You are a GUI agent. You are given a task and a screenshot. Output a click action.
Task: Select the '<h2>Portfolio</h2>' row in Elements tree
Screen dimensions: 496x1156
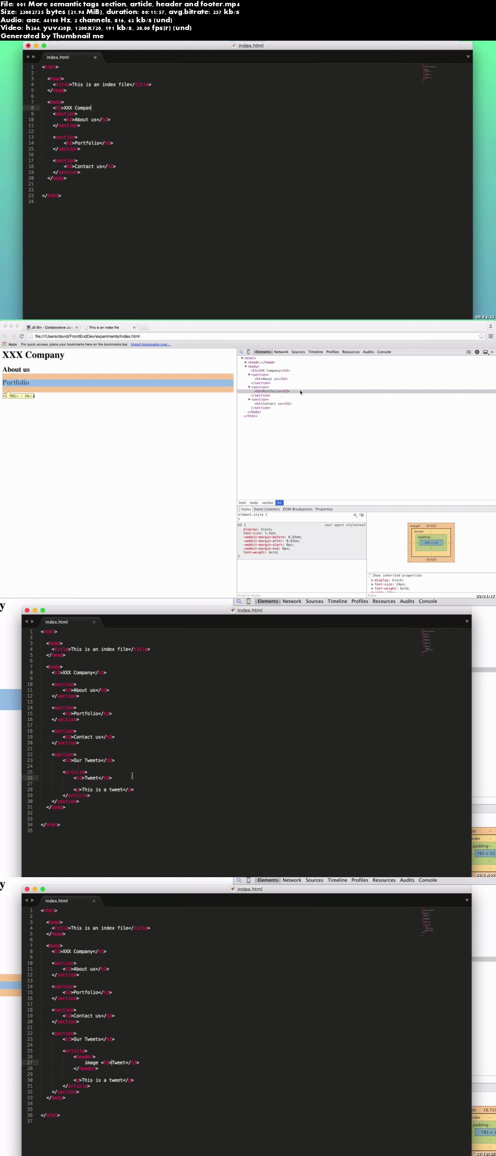point(366,391)
